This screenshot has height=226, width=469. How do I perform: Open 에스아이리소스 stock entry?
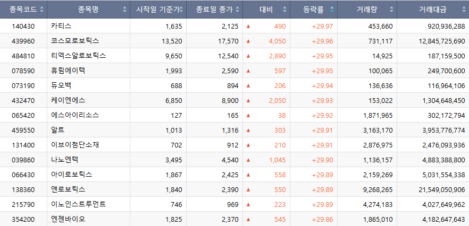[75, 115]
